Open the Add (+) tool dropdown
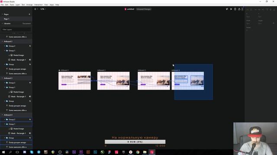277x155 pixels. 36,9
